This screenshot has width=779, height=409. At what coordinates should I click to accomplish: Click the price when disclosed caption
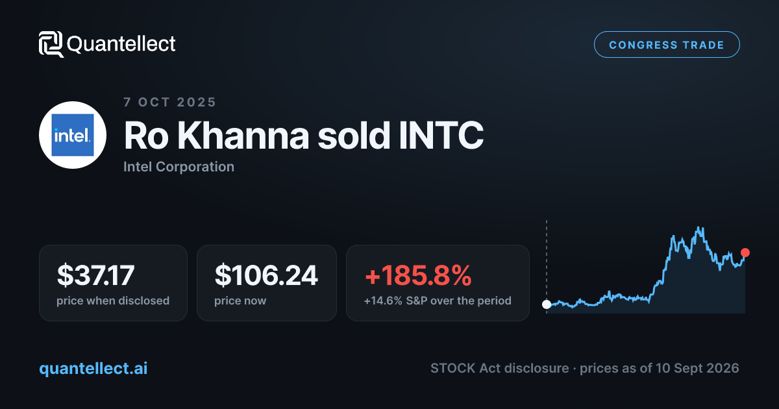(113, 301)
